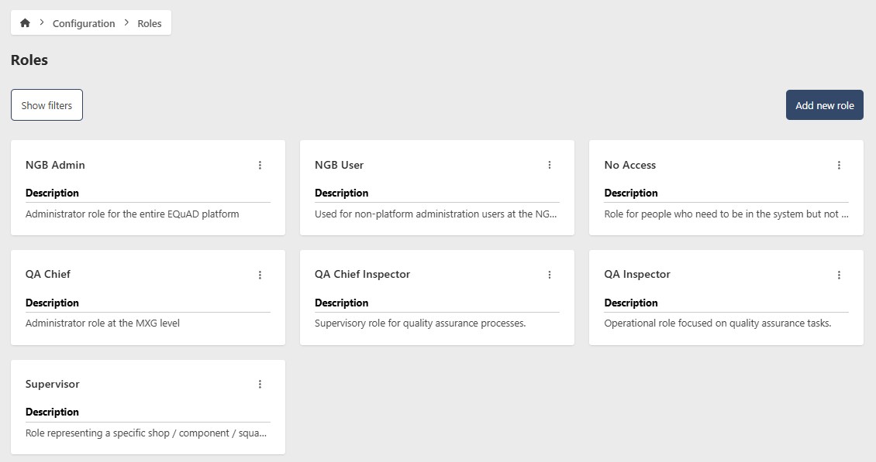Click the QA Chief Inspector role title
Image resolution: width=876 pixels, height=462 pixels.
coord(362,274)
